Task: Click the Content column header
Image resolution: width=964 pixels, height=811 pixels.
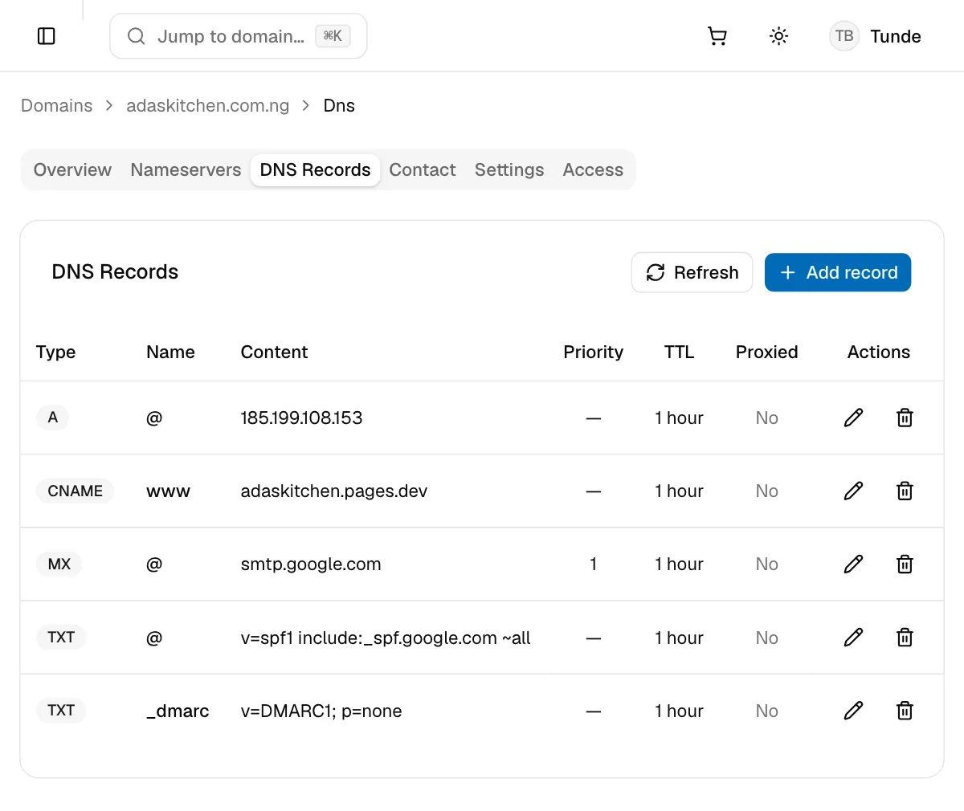Action: (x=274, y=352)
